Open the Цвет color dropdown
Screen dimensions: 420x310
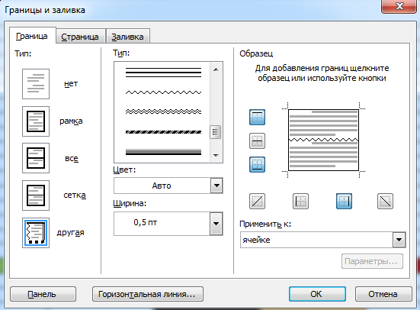click(x=216, y=186)
